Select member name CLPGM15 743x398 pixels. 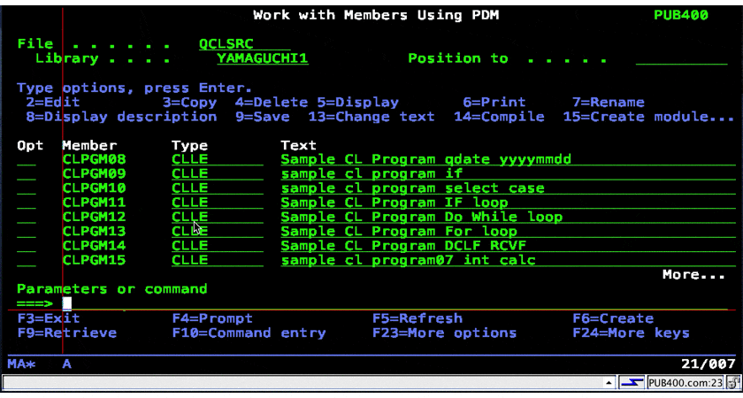(95, 260)
